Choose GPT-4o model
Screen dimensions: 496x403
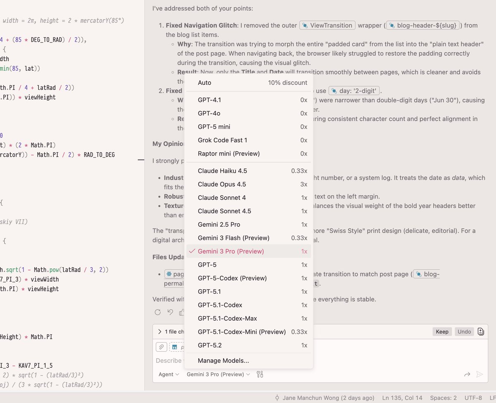pos(248,113)
